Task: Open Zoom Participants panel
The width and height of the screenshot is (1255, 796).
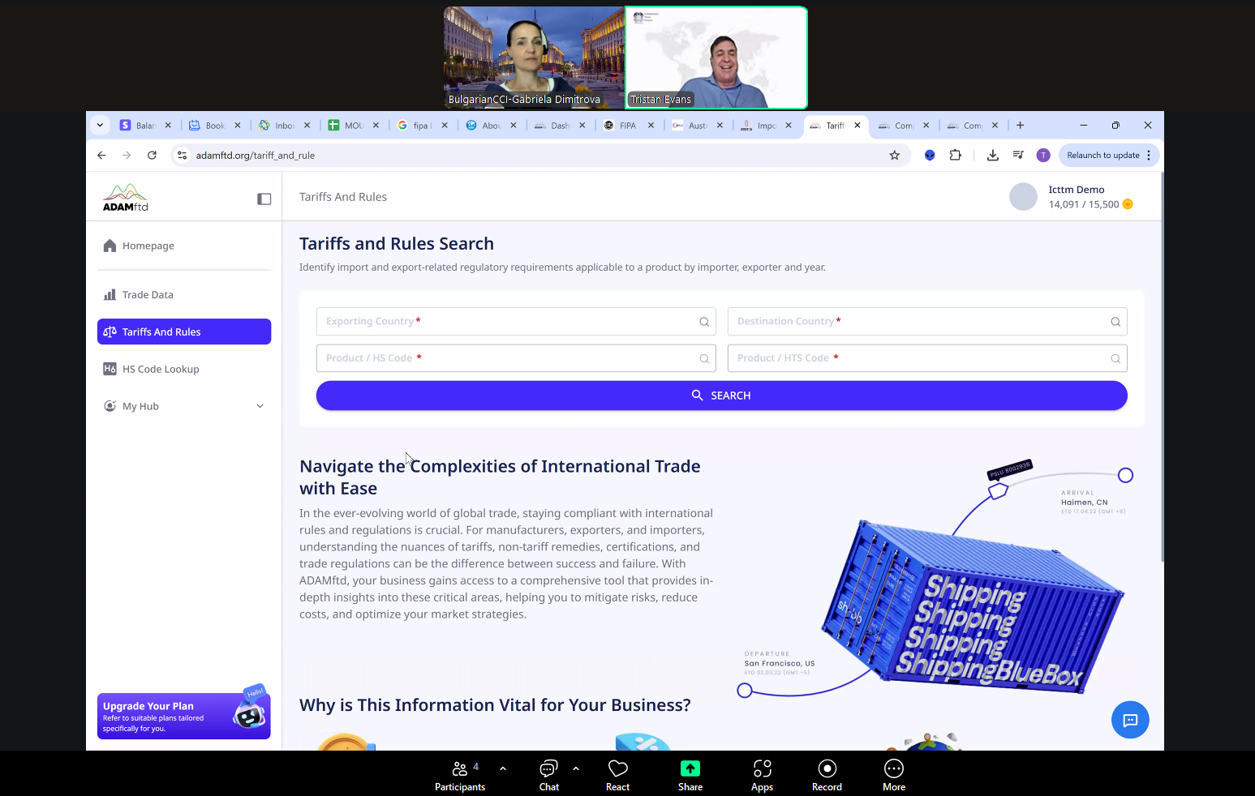Action: [x=460, y=775]
